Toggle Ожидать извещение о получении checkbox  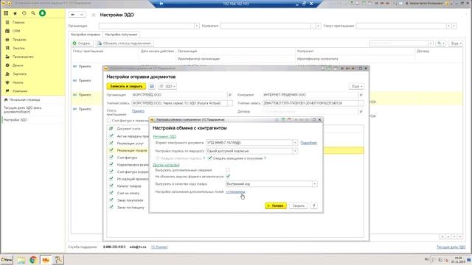click(209, 158)
